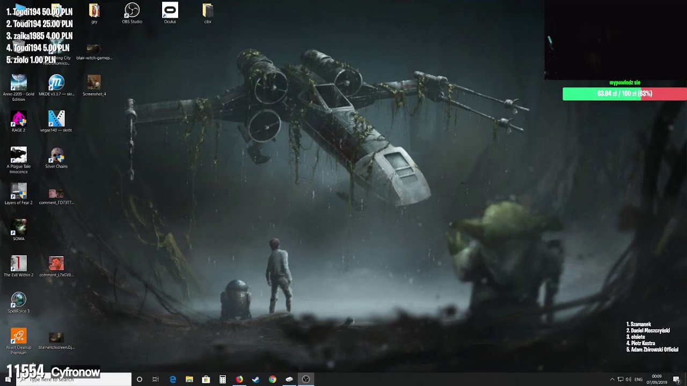This screenshot has width=687, height=386.
Task: Select the Layers of Fear 2 shortcut
Action: tap(19, 194)
